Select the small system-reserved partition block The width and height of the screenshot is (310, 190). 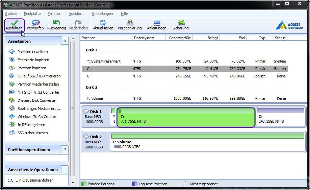pyautogui.click(x=113, y=117)
